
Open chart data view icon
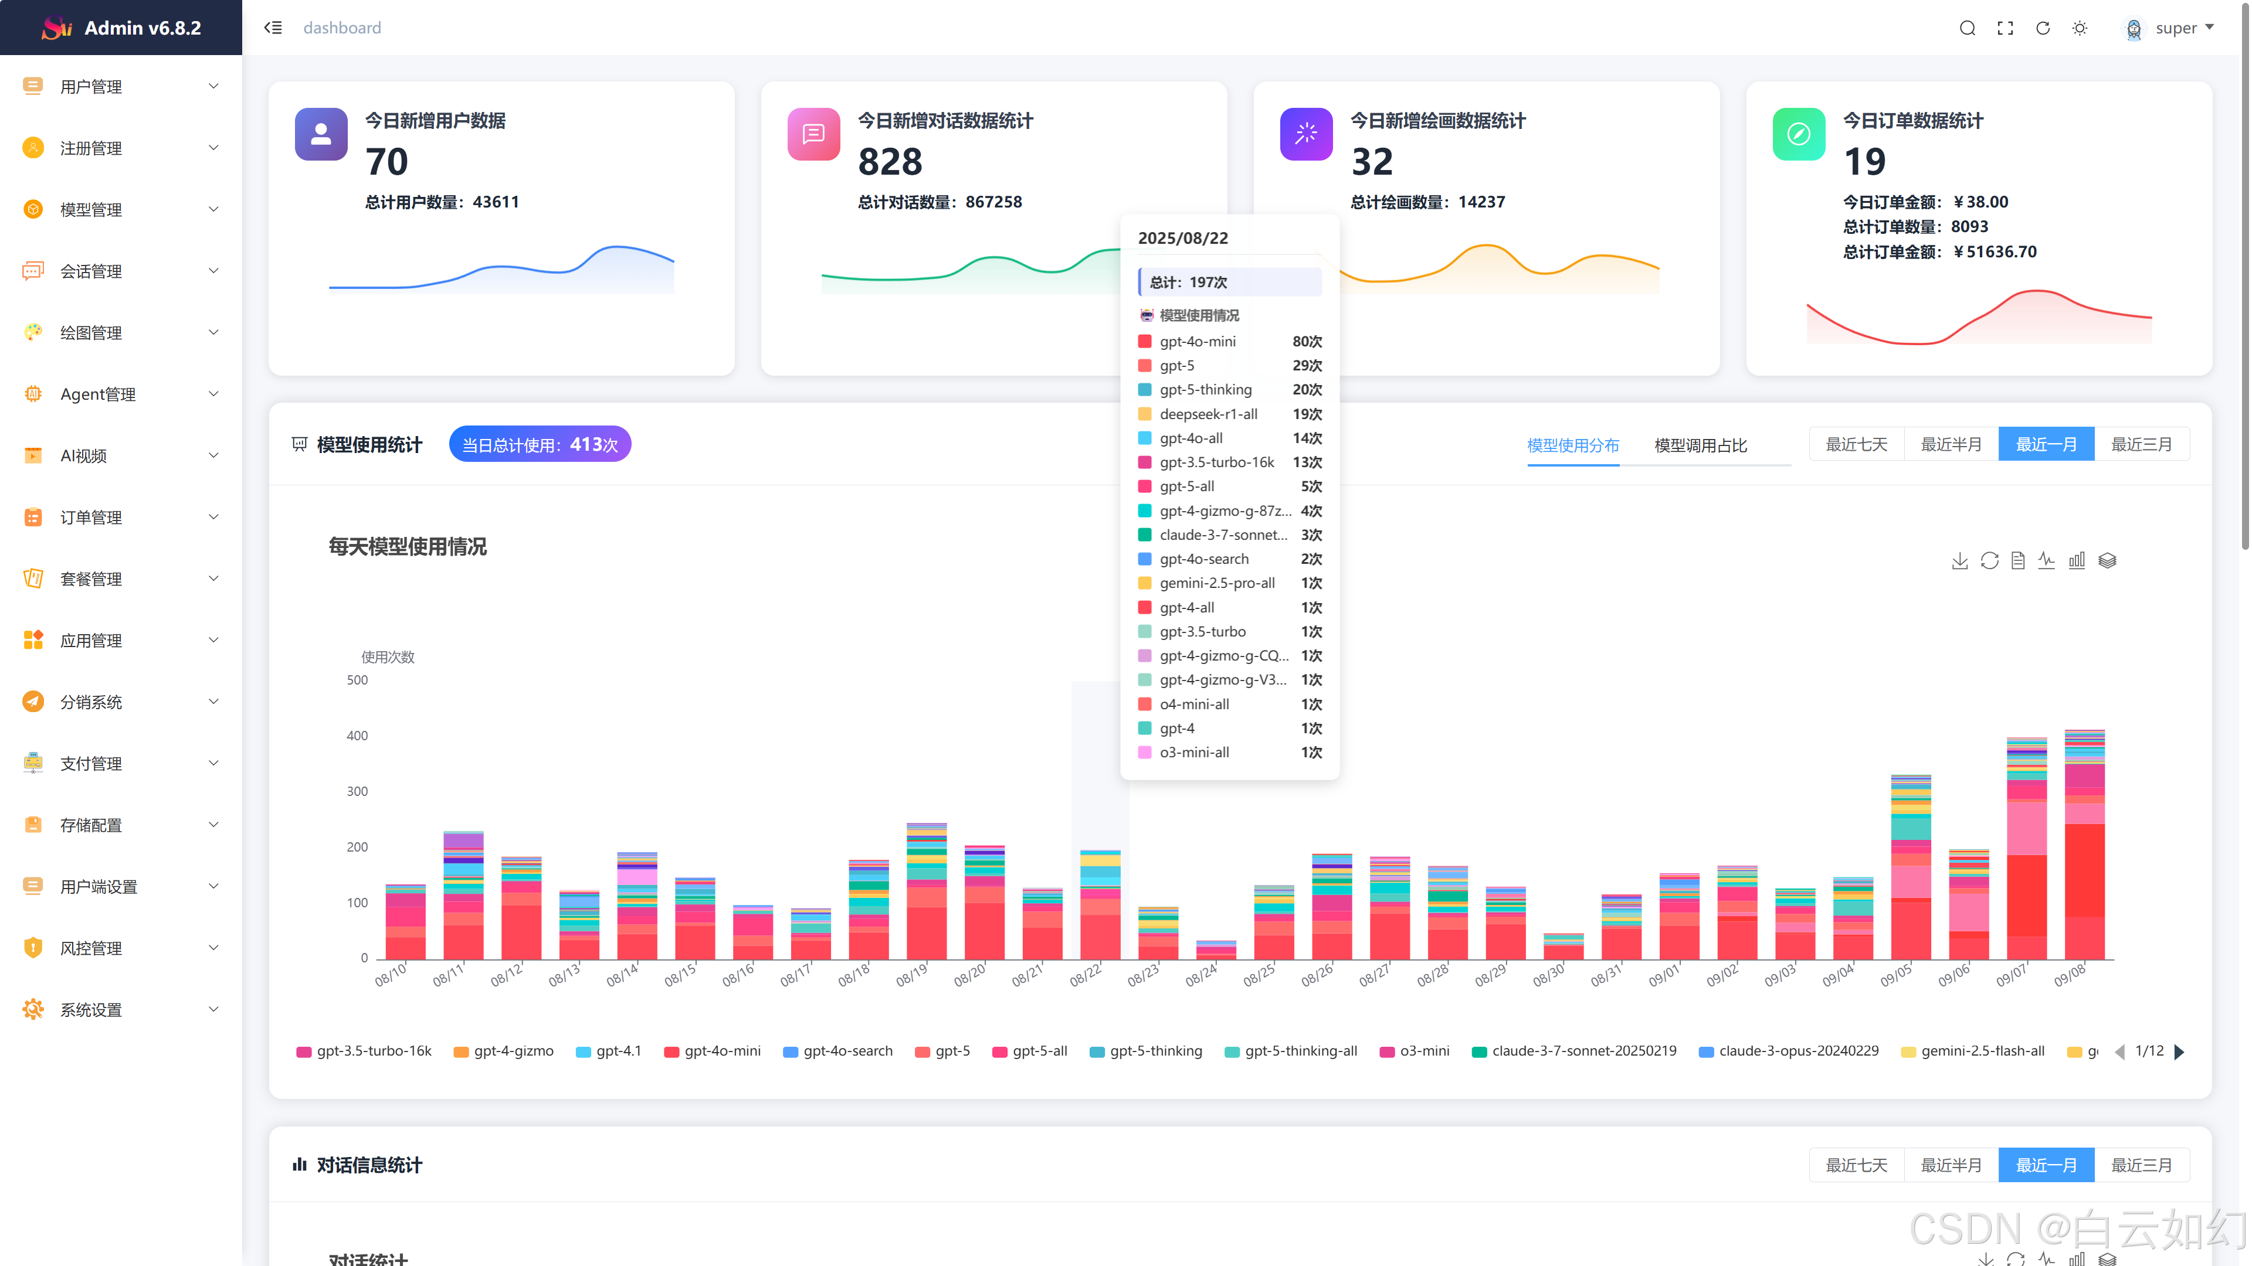click(x=2017, y=561)
